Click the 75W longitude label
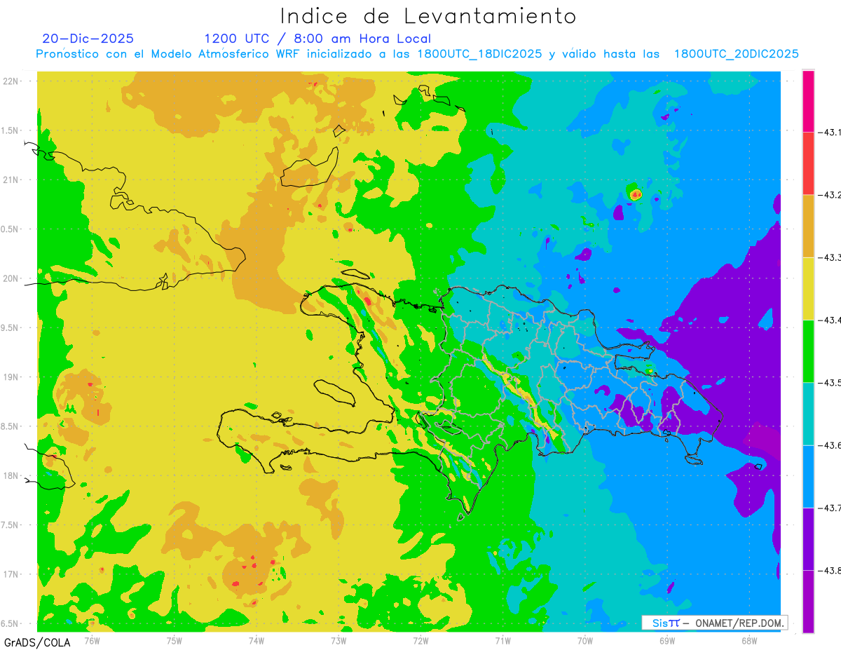 click(x=175, y=640)
